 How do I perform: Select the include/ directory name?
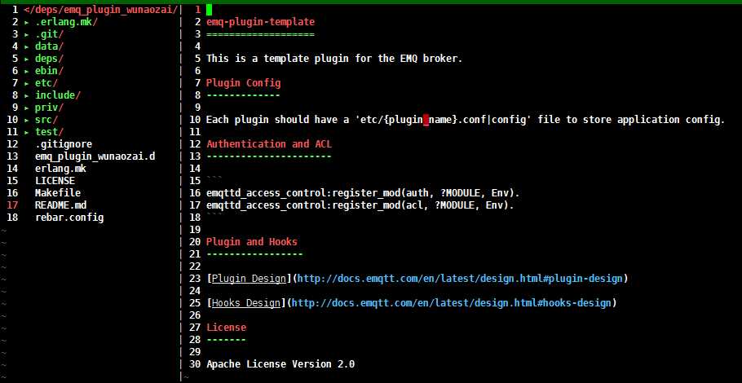point(58,95)
